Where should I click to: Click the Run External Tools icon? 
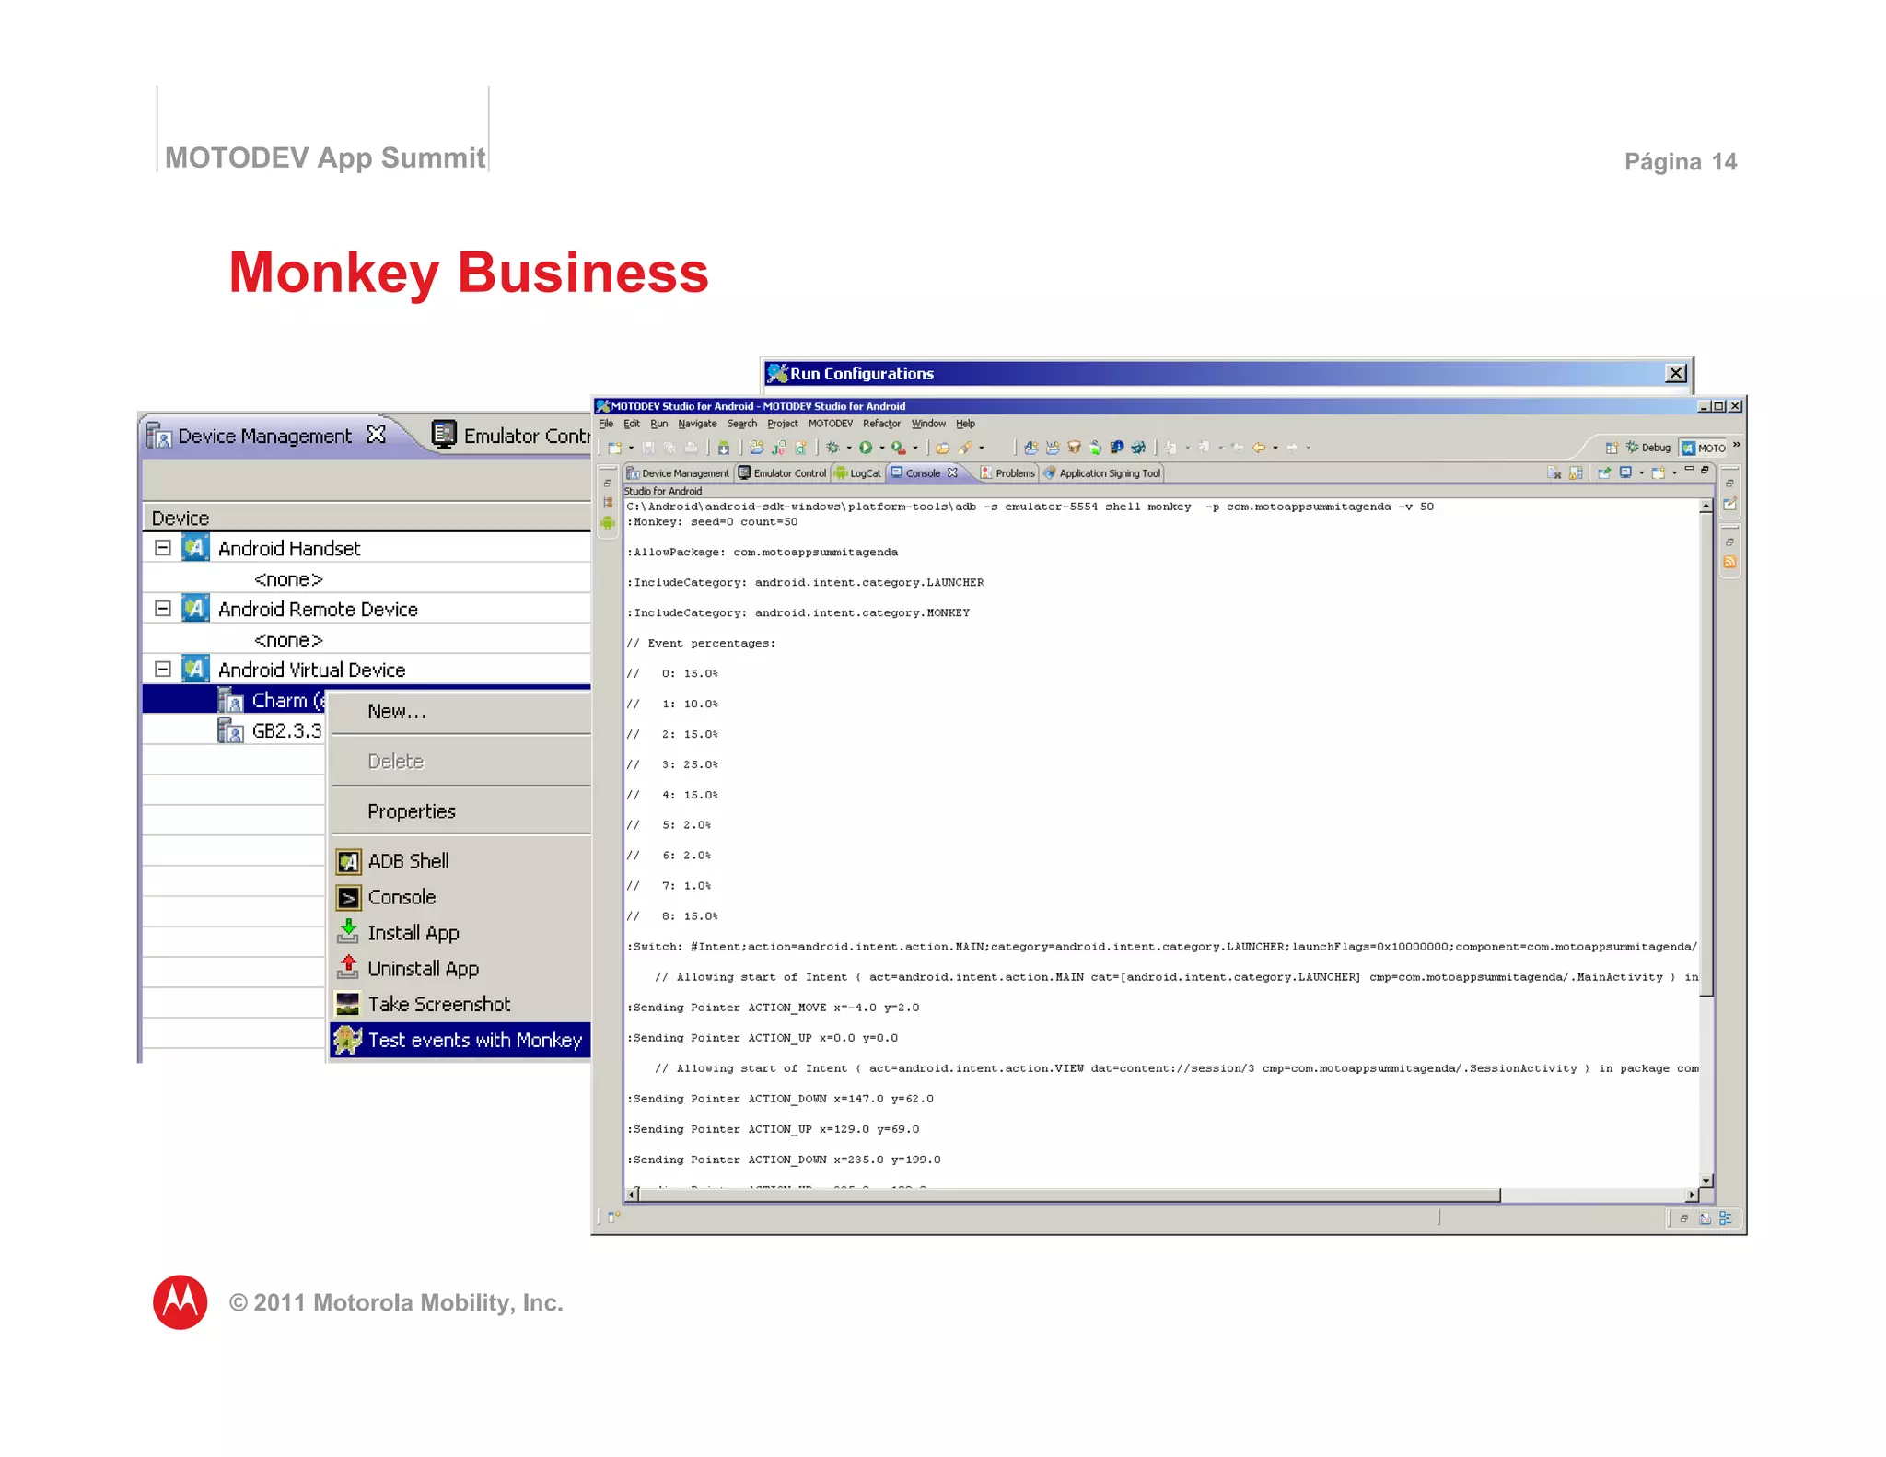pos(899,449)
